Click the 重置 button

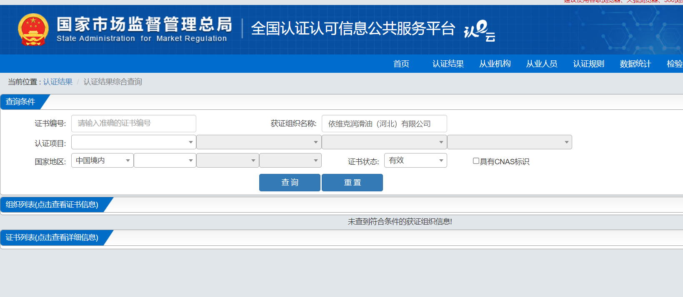(352, 183)
